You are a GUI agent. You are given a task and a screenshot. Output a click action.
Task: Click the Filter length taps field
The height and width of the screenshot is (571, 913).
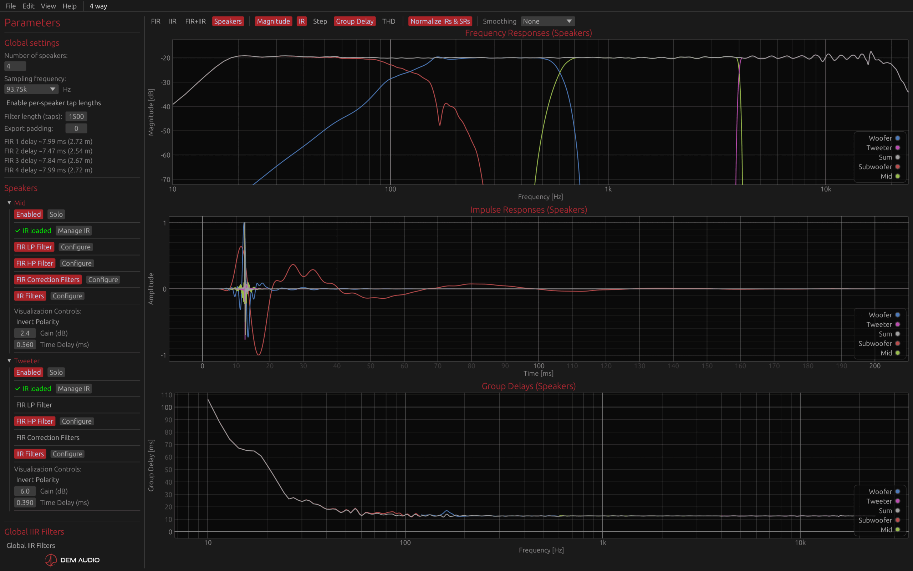coord(76,117)
